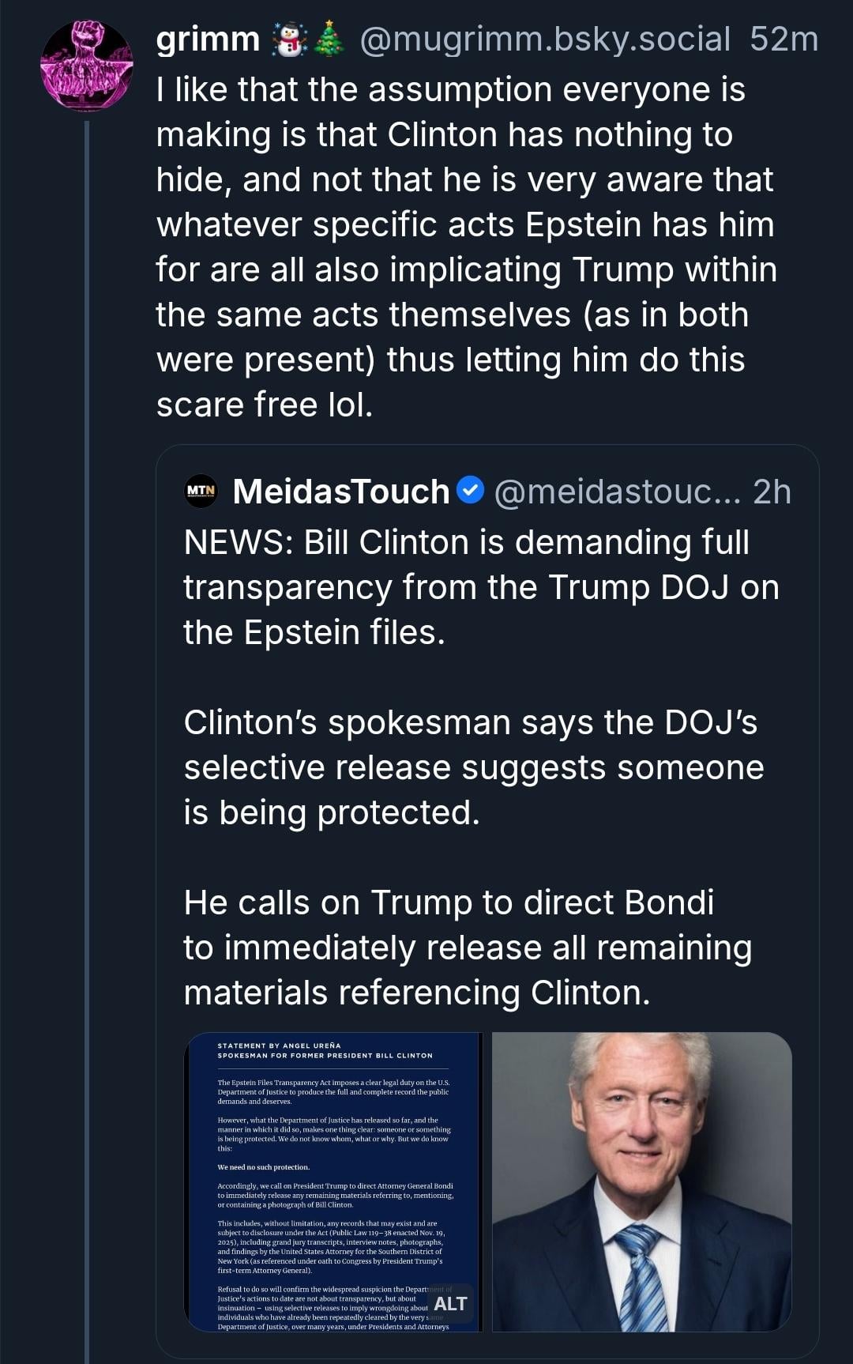Click "We need no such protection" line
Image resolution: width=853 pixels, height=1364 pixels.
[264, 1167]
